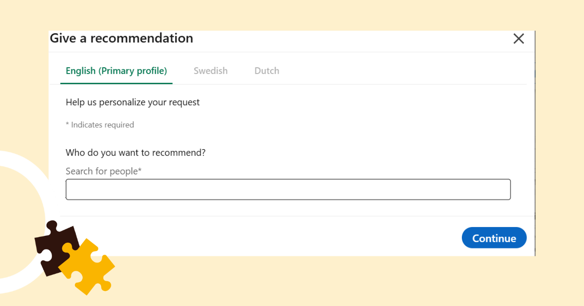584x306 pixels.
Task: Click the Who do you want to recommend question
Action: coord(136,153)
